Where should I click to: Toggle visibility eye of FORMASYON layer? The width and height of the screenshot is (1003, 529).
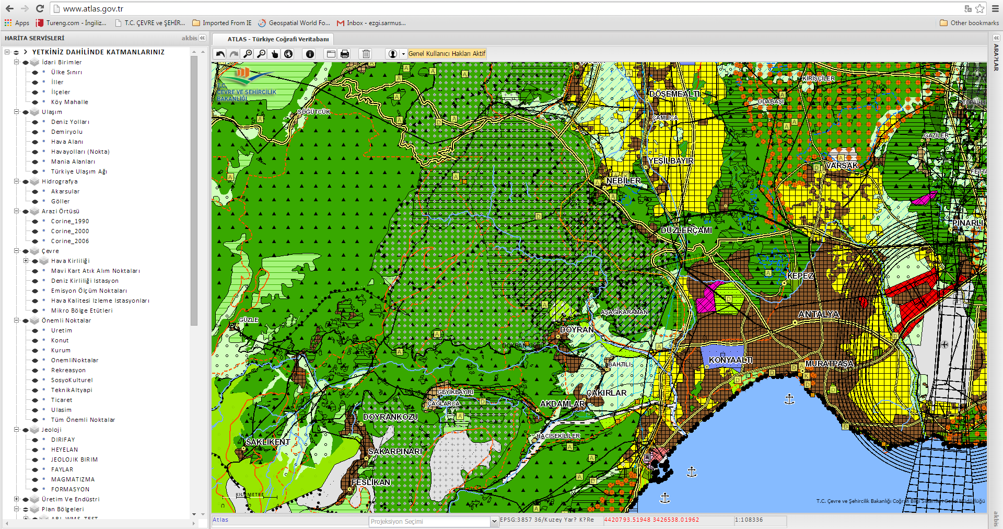(35, 490)
